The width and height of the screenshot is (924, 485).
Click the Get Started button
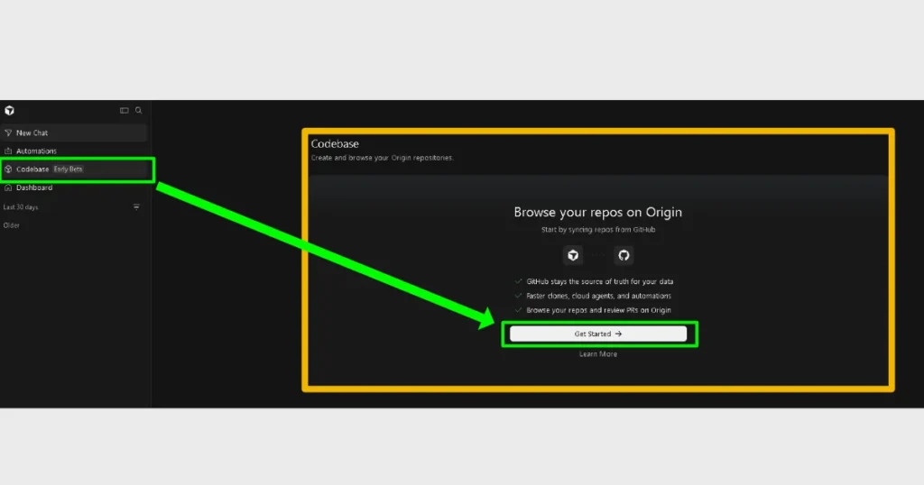pyautogui.click(x=598, y=334)
